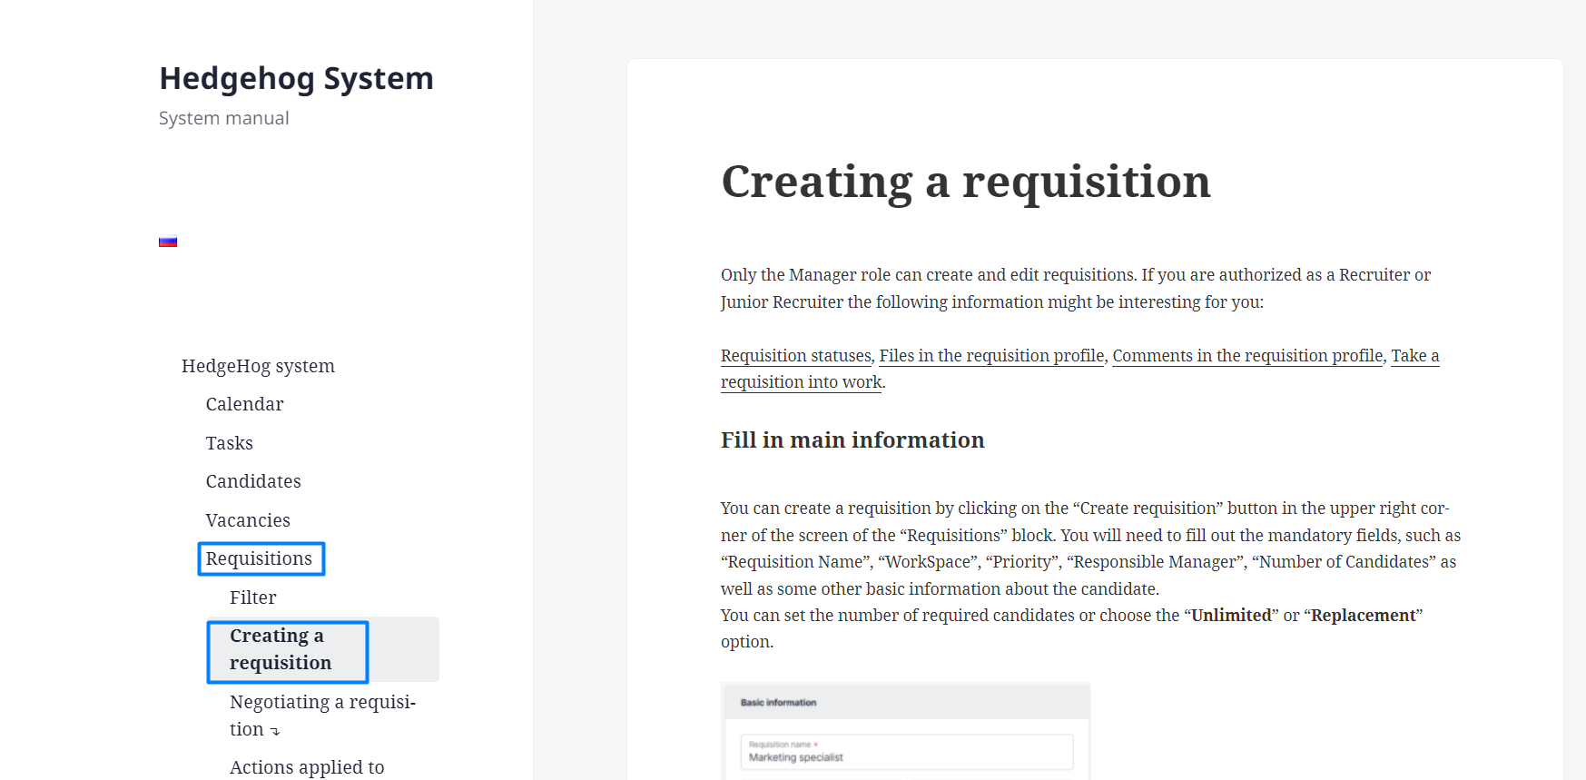Screen dimensions: 1586x780
Task: Click the System manual tagline
Action: (224, 118)
